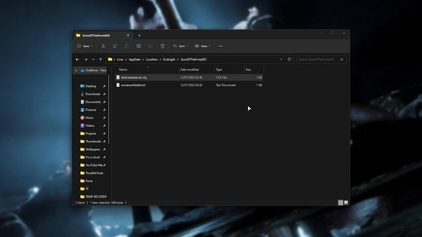Click the Rename icon in toolbar
422x237 pixels.
[138, 46]
